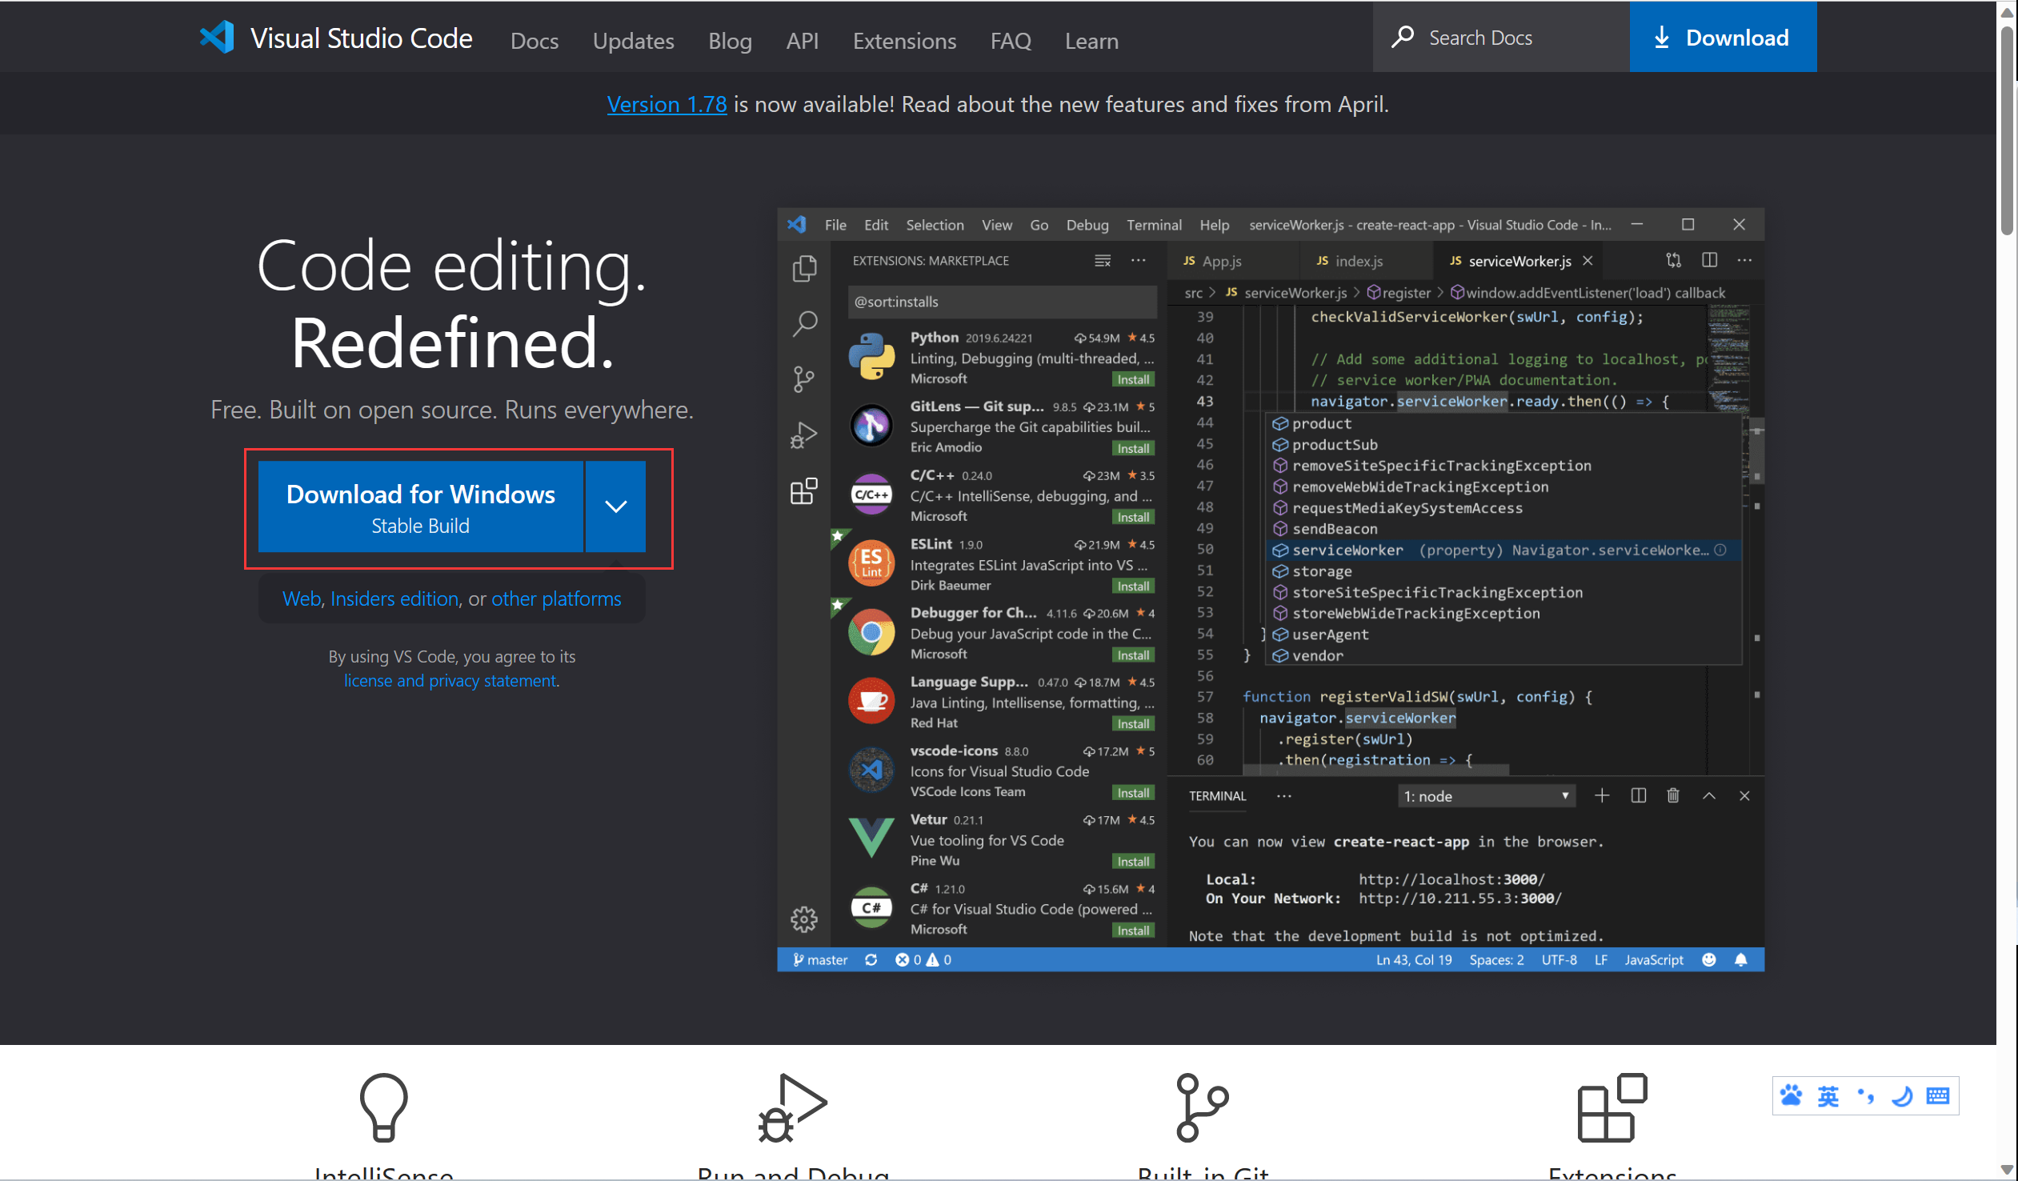
Task: Click the notification bell in the status bar
Action: (1741, 959)
